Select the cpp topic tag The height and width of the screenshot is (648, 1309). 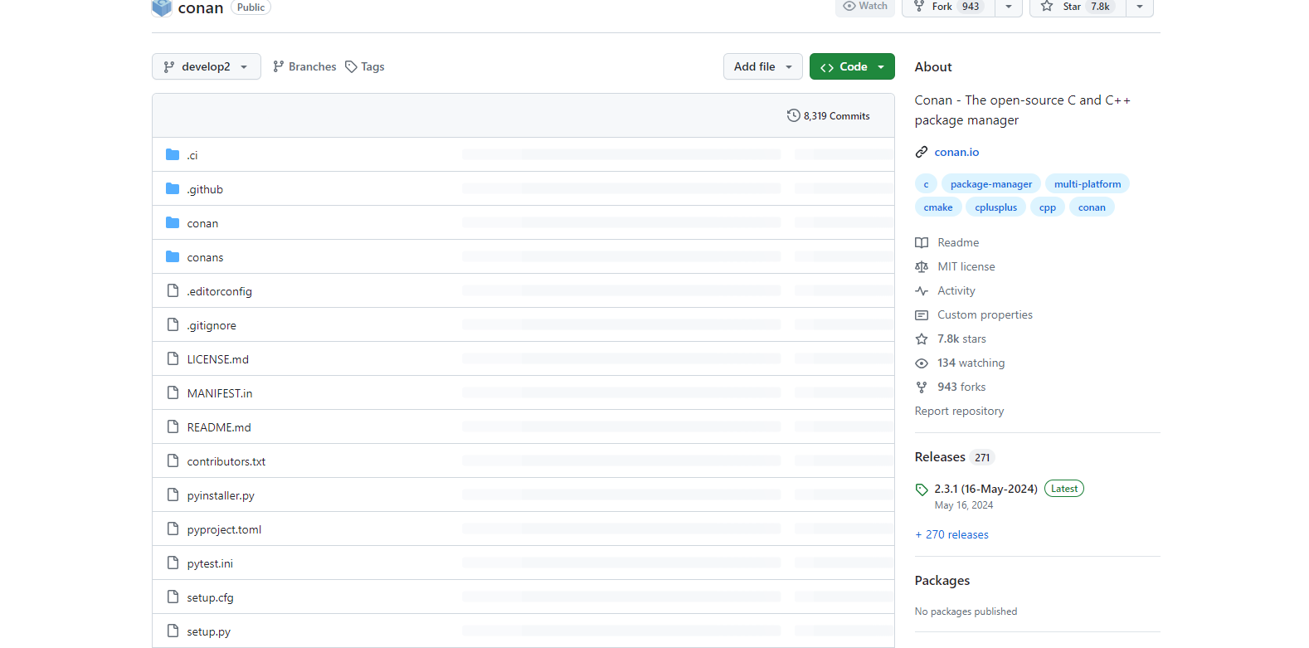[x=1048, y=207]
